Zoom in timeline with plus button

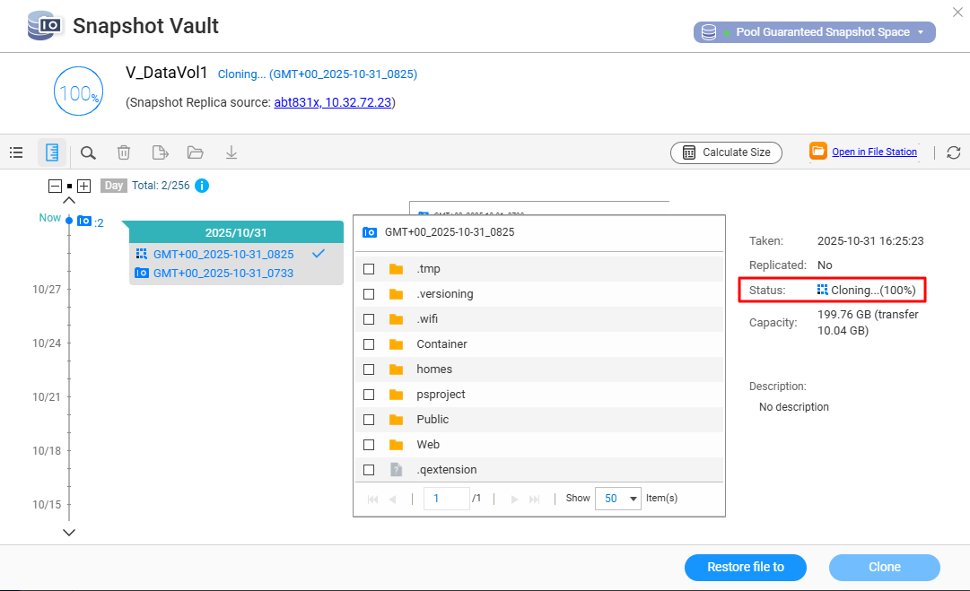[84, 186]
